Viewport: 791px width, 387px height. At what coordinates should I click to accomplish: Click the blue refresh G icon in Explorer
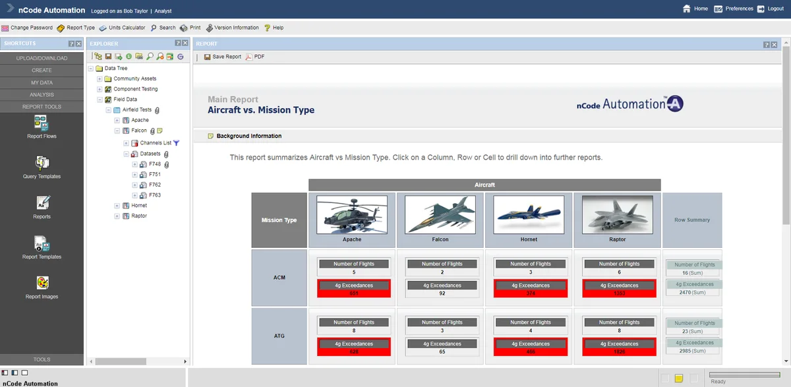pyautogui.click(x=180, y=57)
